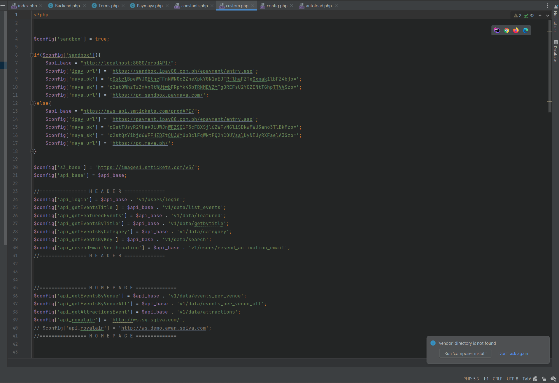Open the PHP 5.3 language level selector

click(471, 379)
